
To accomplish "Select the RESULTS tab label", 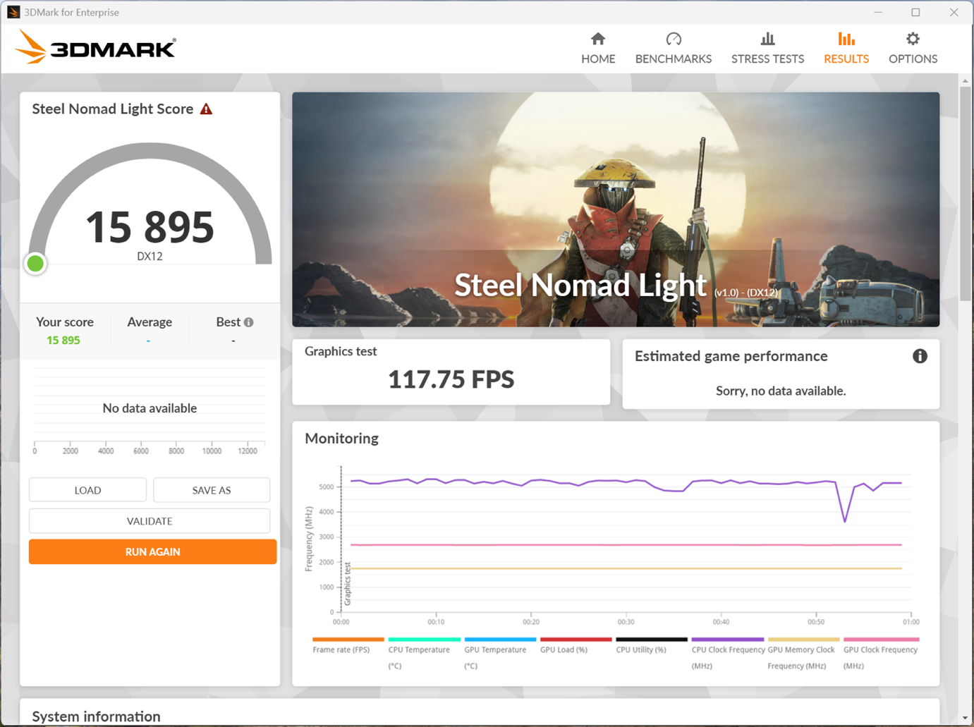I will (x=846, y=59).
